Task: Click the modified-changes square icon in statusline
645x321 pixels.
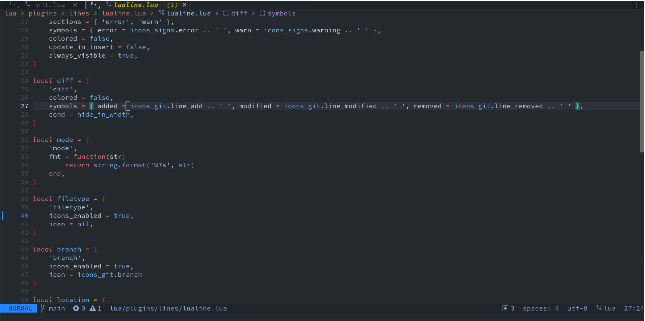Action: 505,308
